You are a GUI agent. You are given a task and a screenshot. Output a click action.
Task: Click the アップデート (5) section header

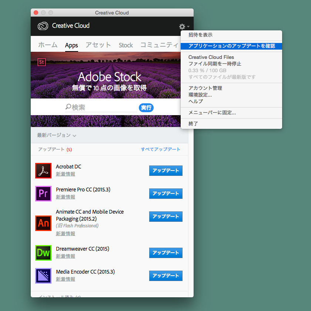pos(55,149)
